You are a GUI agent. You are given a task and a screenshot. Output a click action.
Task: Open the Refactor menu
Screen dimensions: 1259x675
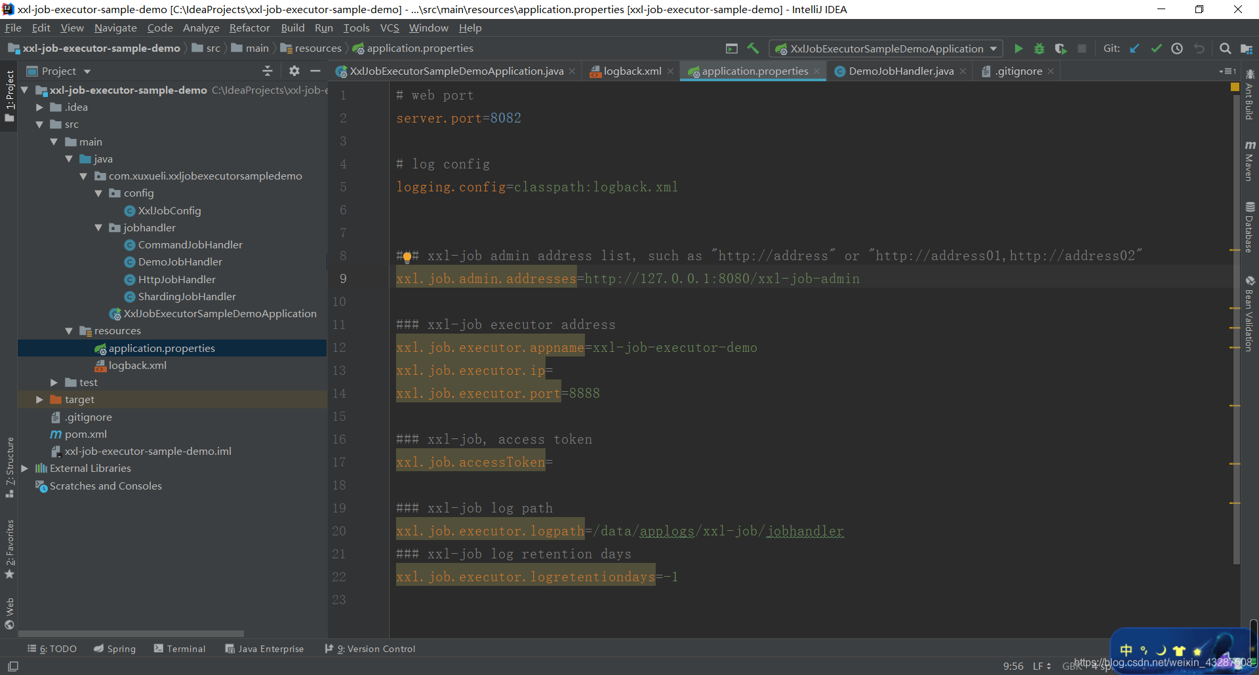click(249, 28)
